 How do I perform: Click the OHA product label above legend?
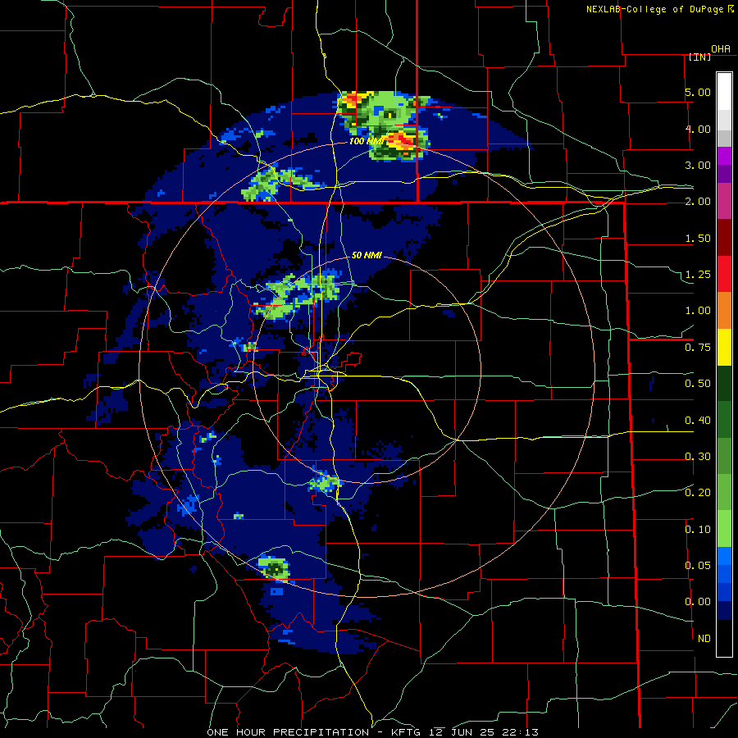[721, 48]
